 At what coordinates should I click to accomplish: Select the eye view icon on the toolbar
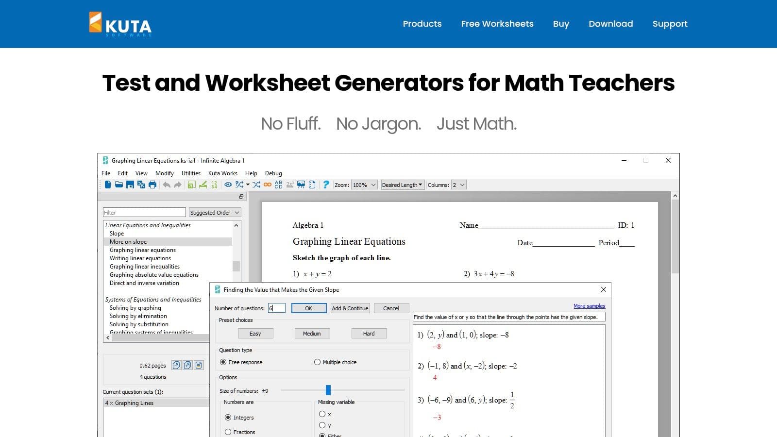228,185
